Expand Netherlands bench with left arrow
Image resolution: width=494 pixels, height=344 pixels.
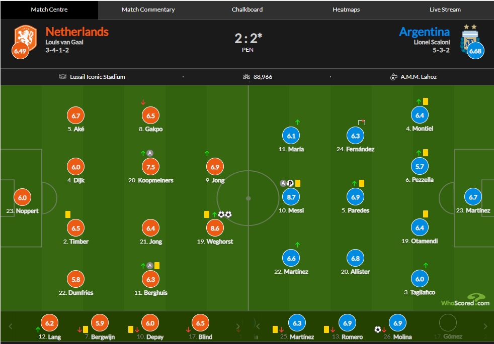pos(11,326)
